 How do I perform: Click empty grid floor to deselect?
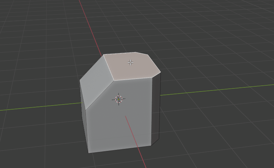click(x=222, y=137)
